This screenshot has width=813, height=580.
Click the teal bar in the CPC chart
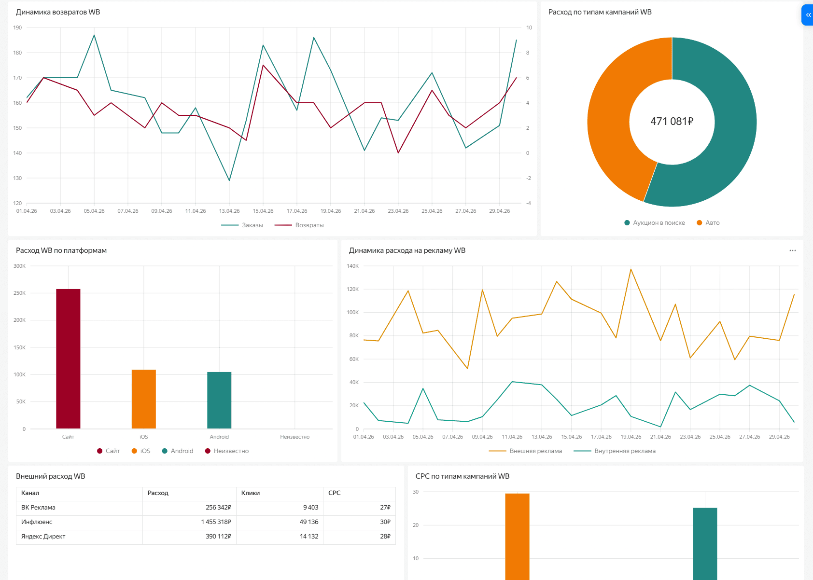pos(705,544)
